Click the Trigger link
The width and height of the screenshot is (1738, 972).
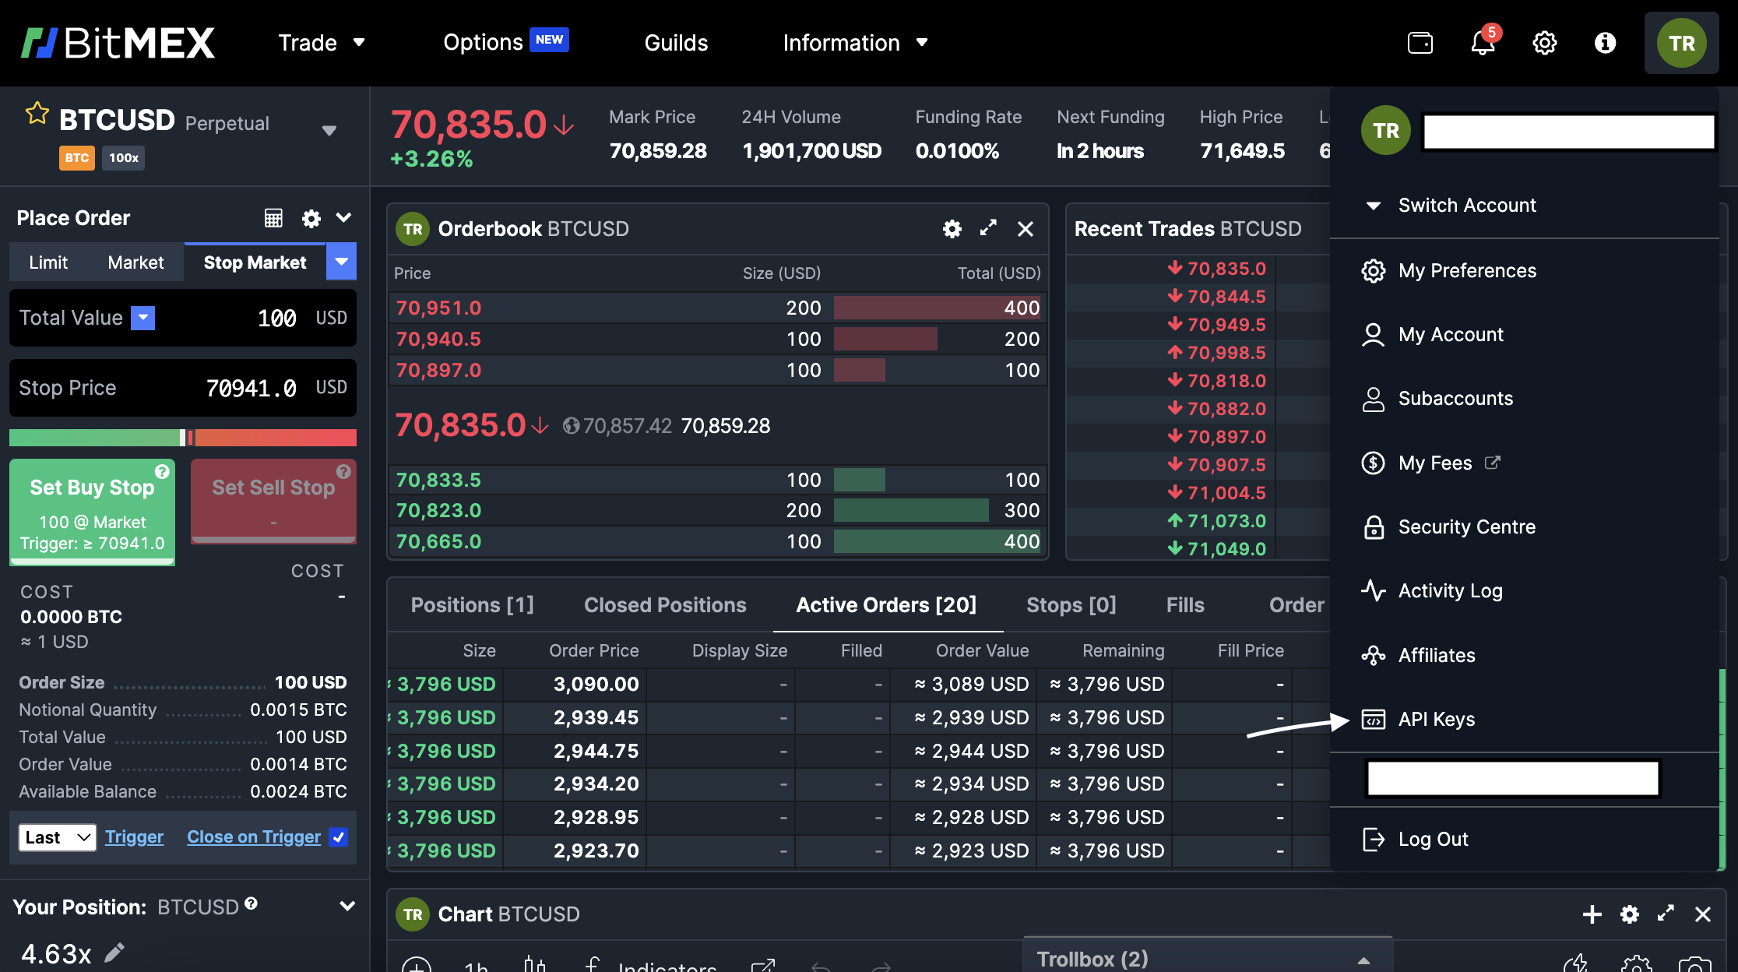[x=134, y=837]
